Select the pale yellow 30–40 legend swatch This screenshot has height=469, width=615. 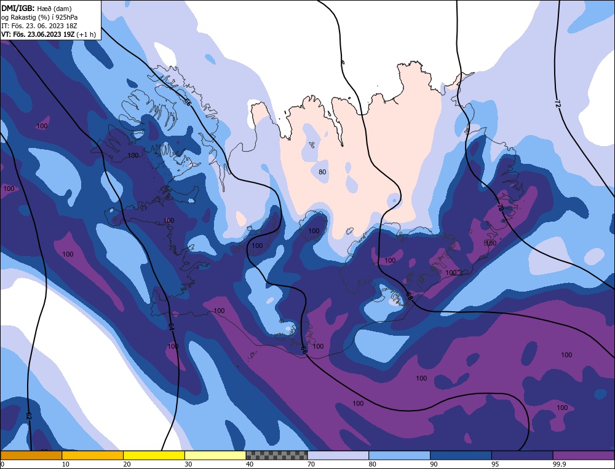pos(215,455)
